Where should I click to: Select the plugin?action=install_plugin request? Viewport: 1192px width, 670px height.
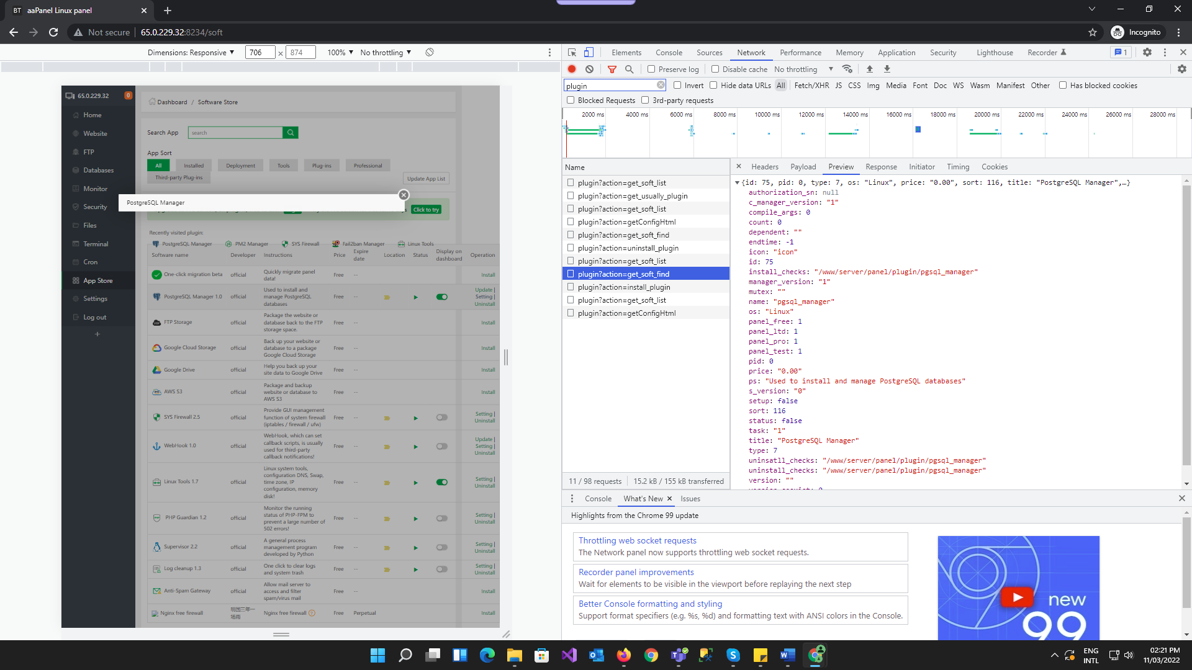(623, 287)
